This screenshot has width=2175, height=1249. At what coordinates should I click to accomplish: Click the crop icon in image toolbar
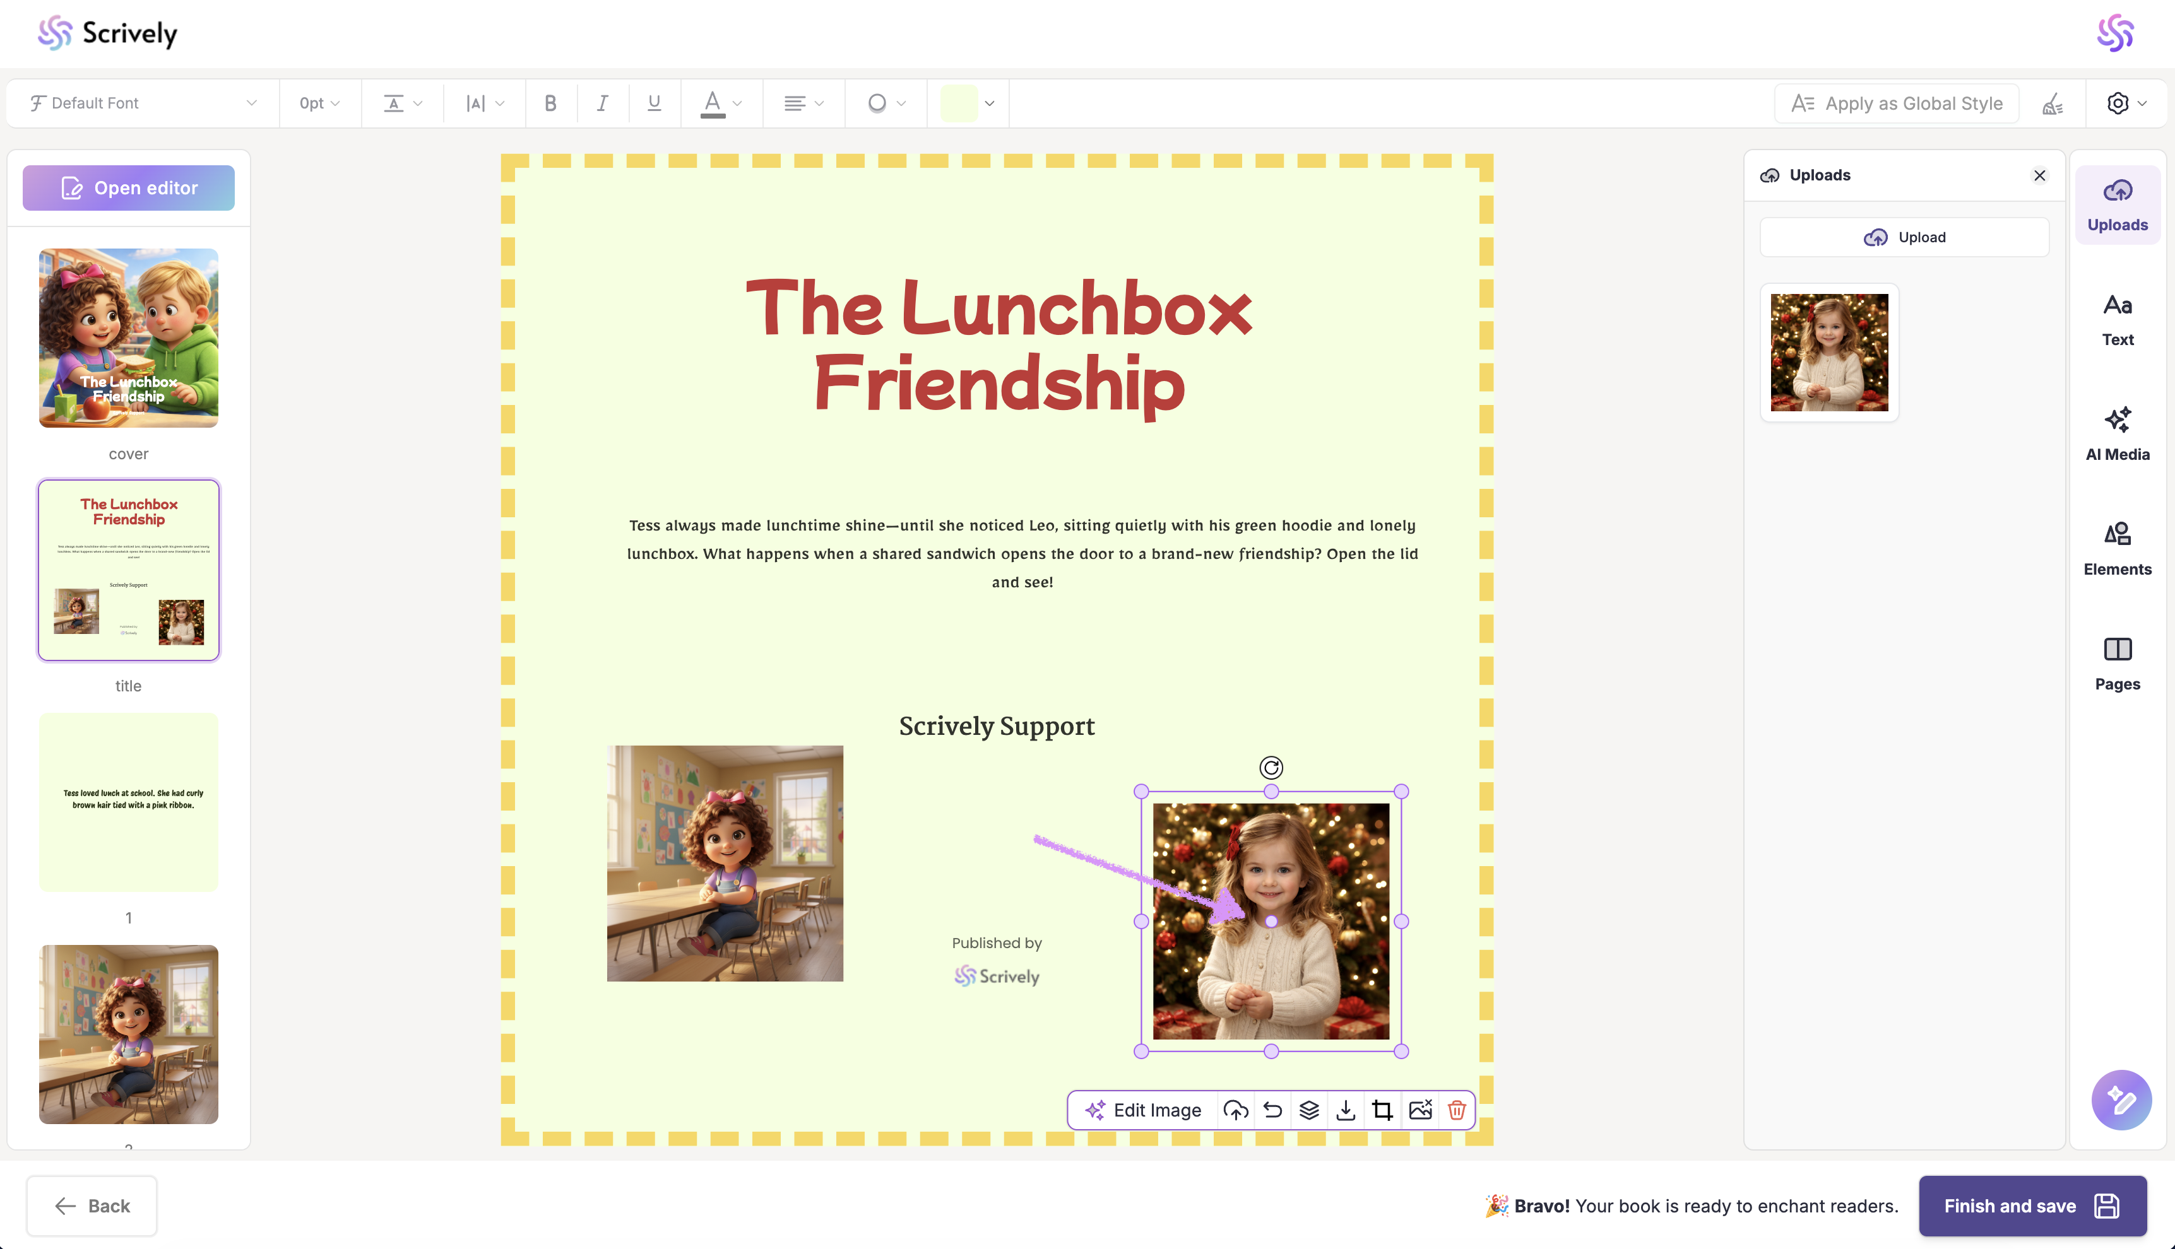click(1382, 1110)
